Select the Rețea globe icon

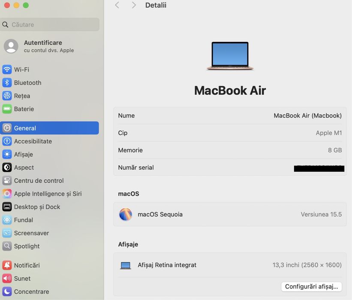(x=7, y=96)
